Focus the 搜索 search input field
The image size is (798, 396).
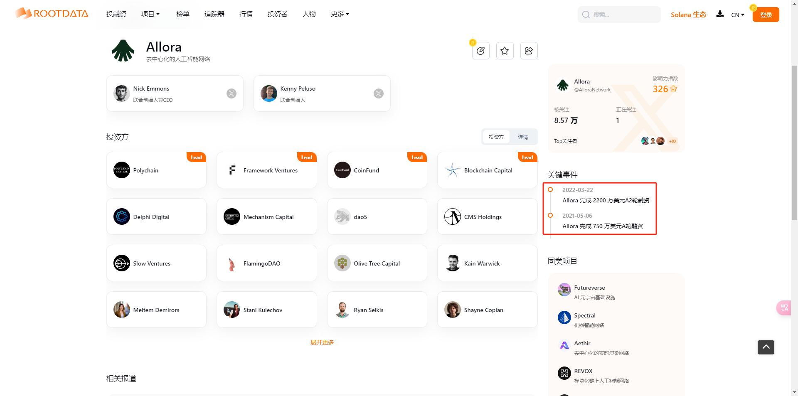coord(619,15)
